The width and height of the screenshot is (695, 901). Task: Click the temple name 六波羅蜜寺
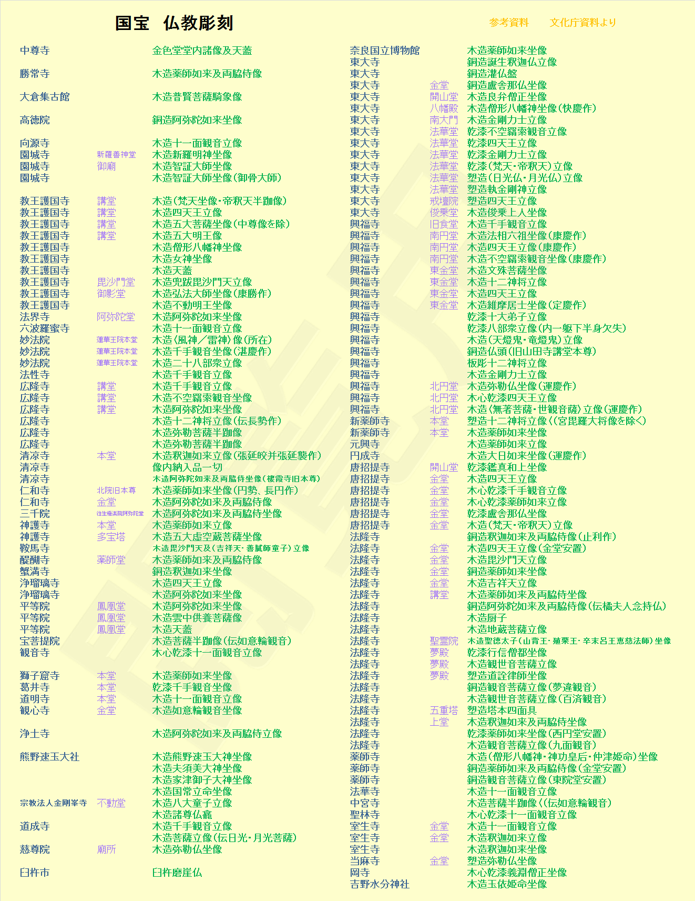tap(45, 328)
